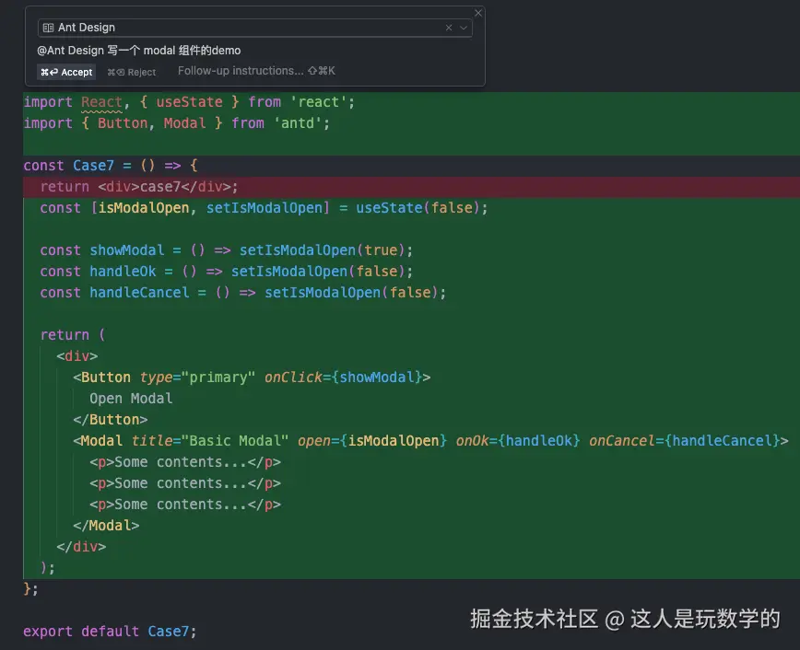Click the Button type="primary" opening tag
The width and height of the screenshot is (800, 650).
pos(252,377)
